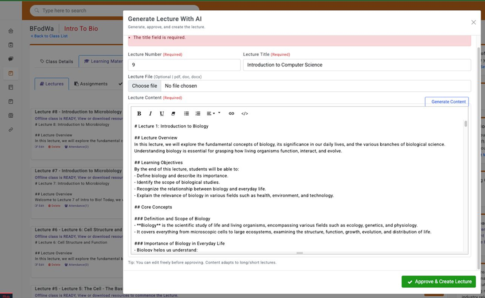This screenshot has height=298, width=485.
Task: Toggle italic formatting in editor toolbar
Action: [x=150, y=114]
